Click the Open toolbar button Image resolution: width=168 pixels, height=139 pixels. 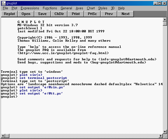click(x=26, y=14)
